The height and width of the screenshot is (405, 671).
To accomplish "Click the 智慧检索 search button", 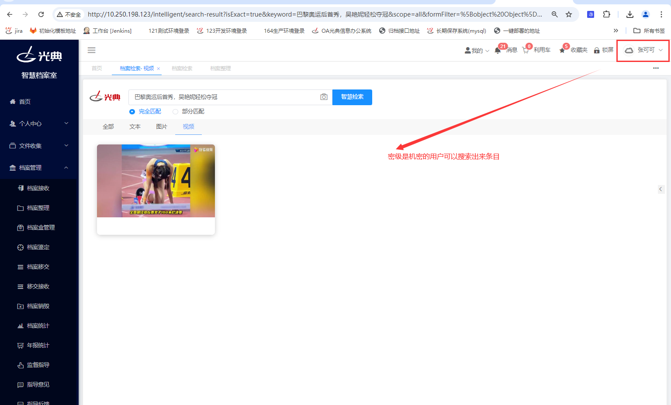I will coord(352,97).
